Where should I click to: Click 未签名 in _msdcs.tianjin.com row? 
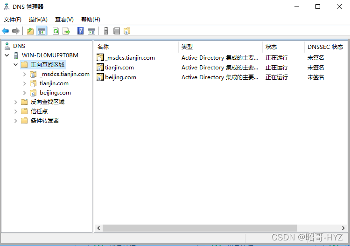315,57
